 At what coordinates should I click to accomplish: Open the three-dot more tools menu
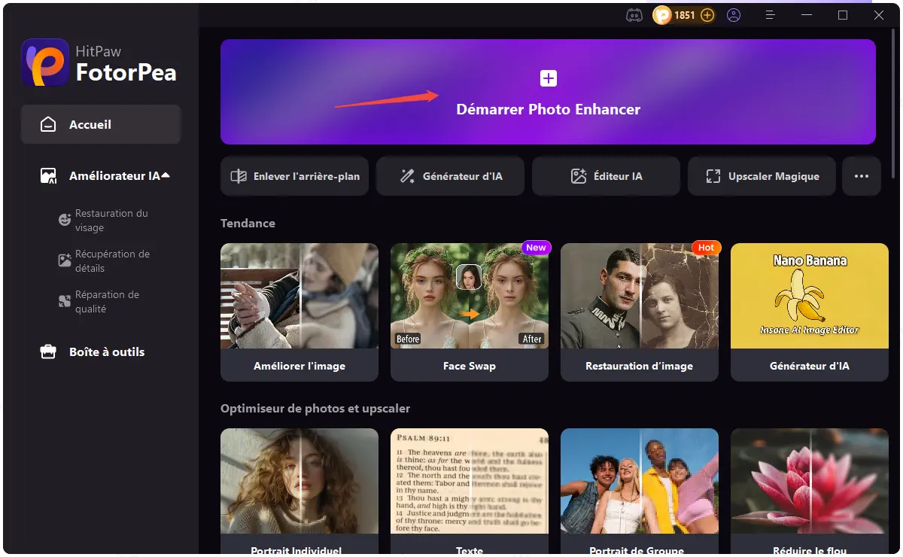[862, 175]
